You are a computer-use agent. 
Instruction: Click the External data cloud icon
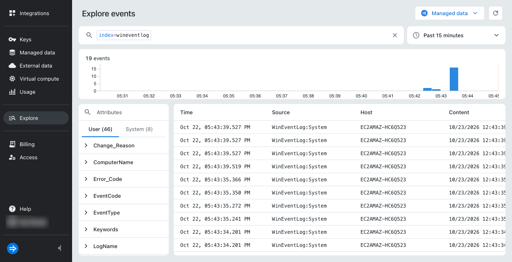click(12, 66)
